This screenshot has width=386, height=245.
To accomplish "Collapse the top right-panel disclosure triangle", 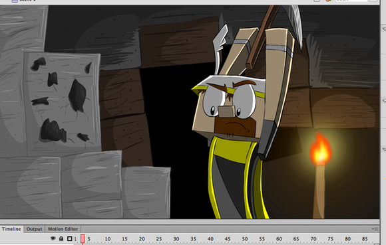I will 384,29.
